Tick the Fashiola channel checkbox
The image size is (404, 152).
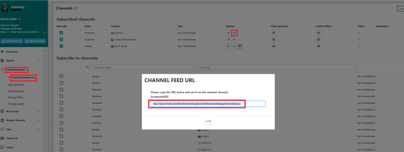pos(61,83)
